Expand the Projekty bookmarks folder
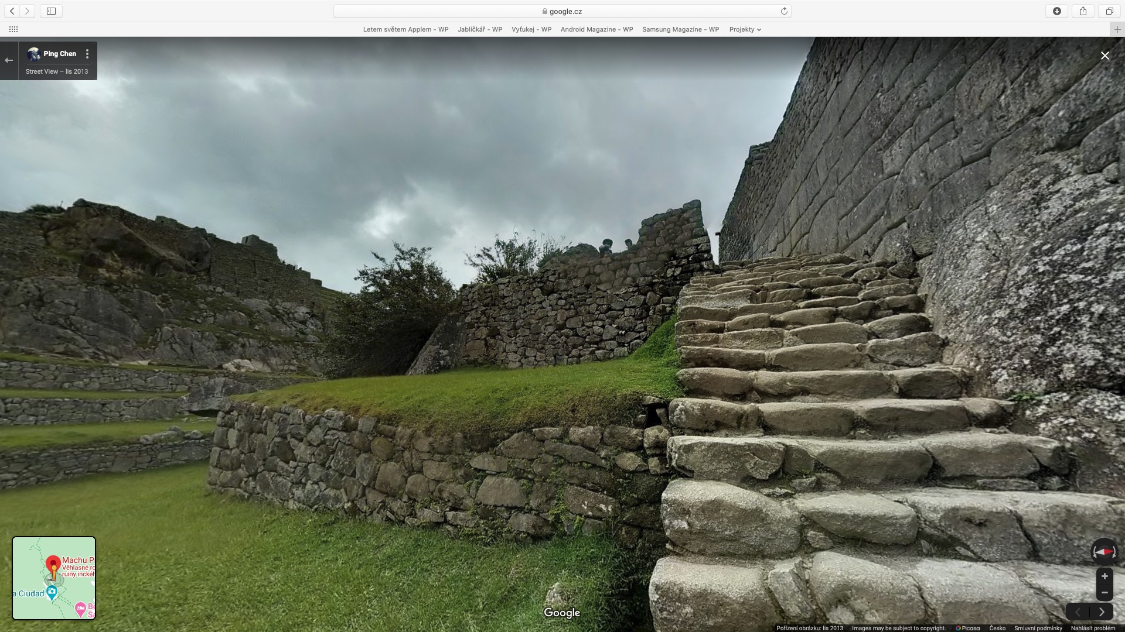 (x=745, y=29)
